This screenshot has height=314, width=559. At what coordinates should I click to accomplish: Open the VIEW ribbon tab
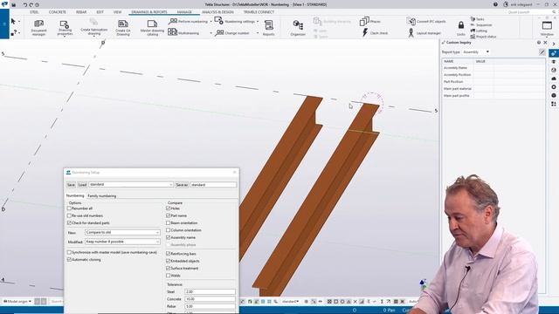pyautogui.click(x=117, y=12)
